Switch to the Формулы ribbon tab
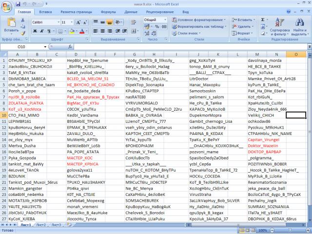This screenshot has height=234, width=312. pyautogui.click(x=108, y=11)
